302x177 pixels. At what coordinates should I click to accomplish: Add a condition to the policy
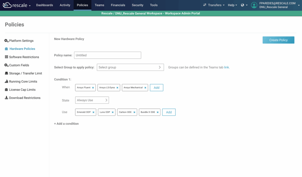[x=66, y=124]
